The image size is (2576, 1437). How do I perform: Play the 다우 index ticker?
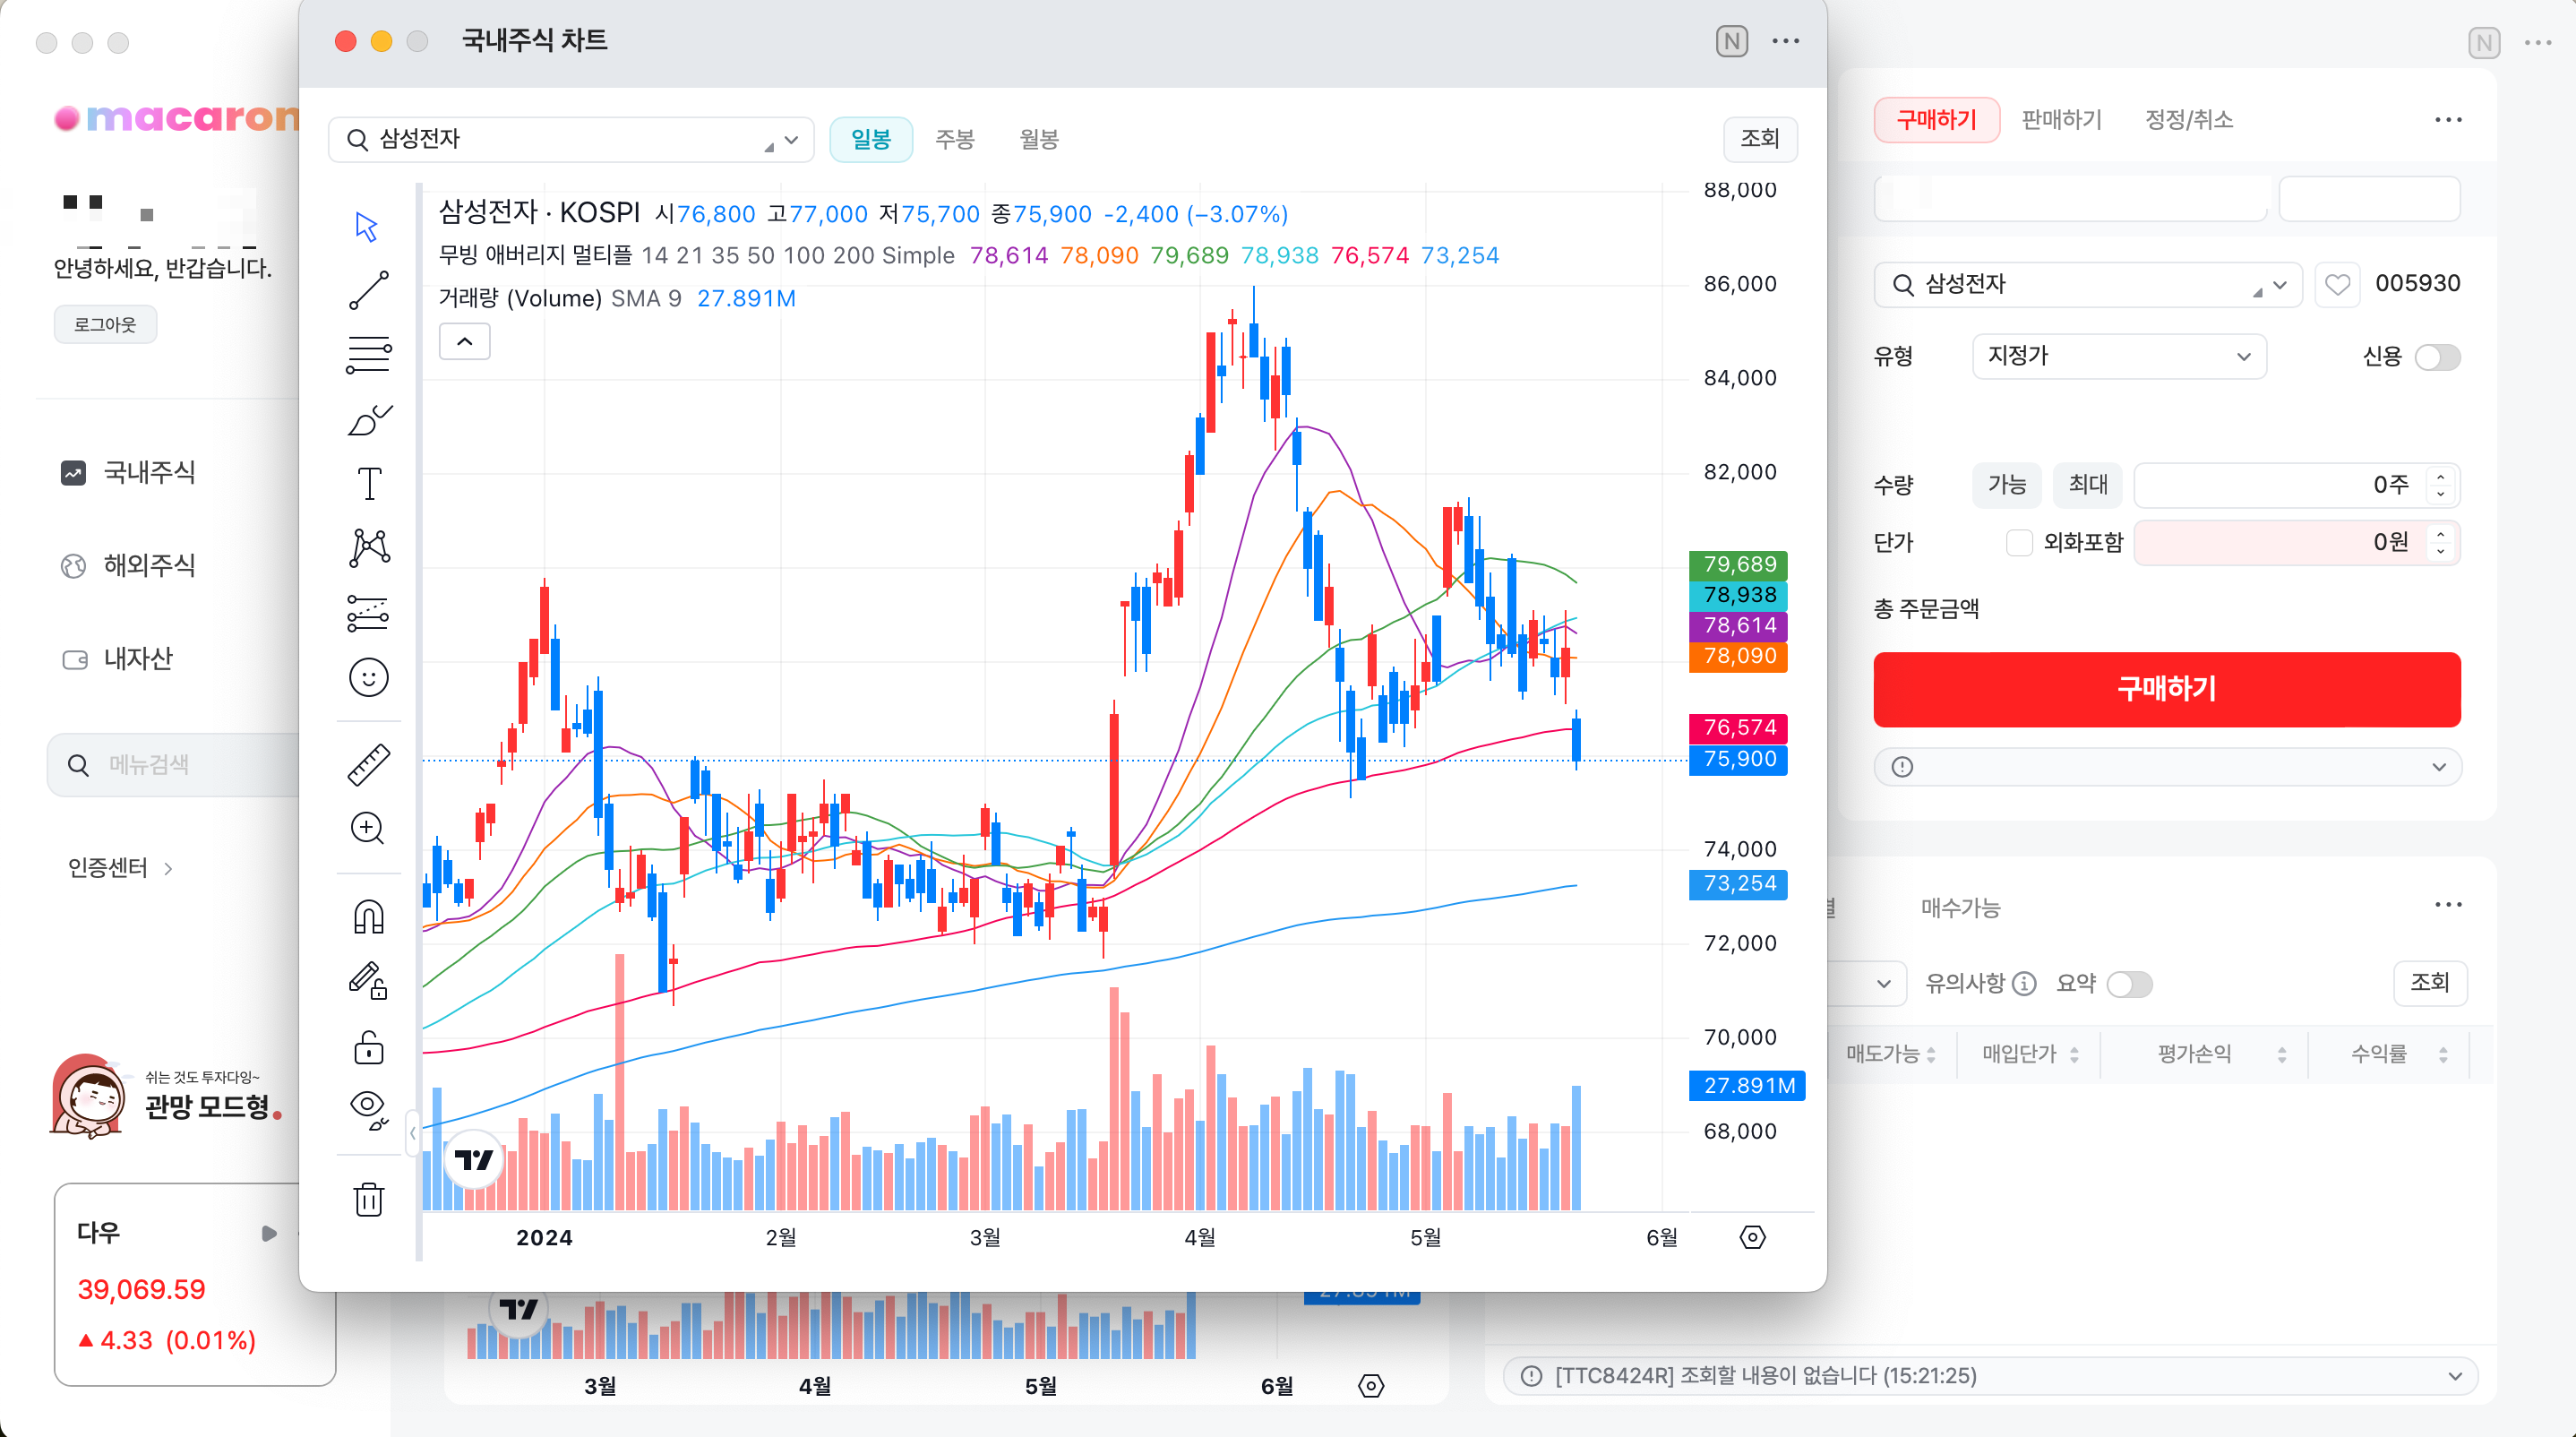(x=268, y=1233)
